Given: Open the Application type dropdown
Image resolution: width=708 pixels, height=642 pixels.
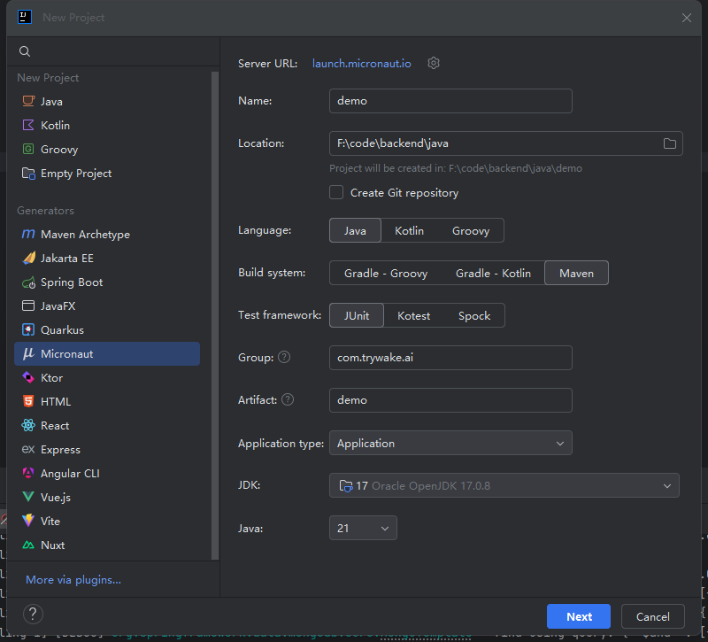Looking at the screenshot, I should coord(450,443).
